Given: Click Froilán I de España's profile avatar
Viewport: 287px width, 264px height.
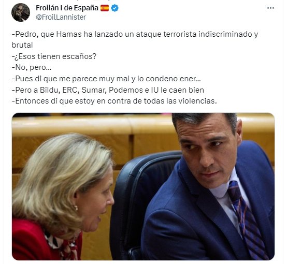Looking at the screenshot, I should [x=21, y=12].
